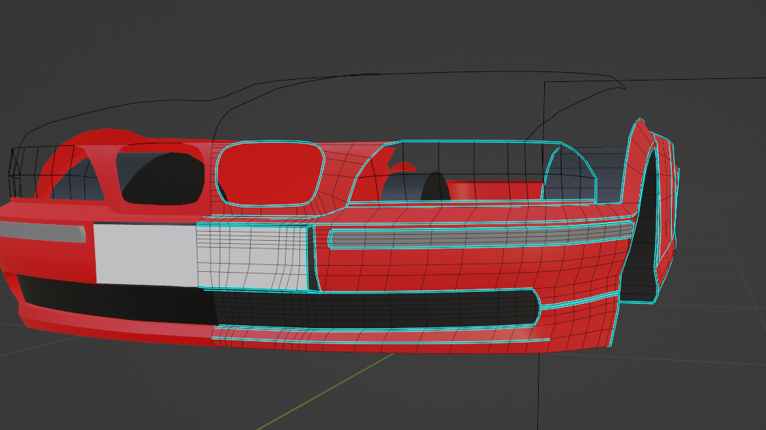This screenshot has width=766, height=430.
Task: Click the dark left grille opening
Action: [x=162, y=178]
